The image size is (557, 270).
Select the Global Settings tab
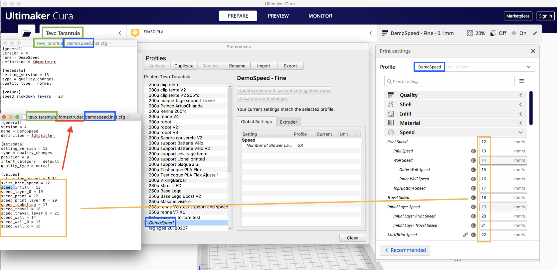pyautogui.click(x=256, y=122)
